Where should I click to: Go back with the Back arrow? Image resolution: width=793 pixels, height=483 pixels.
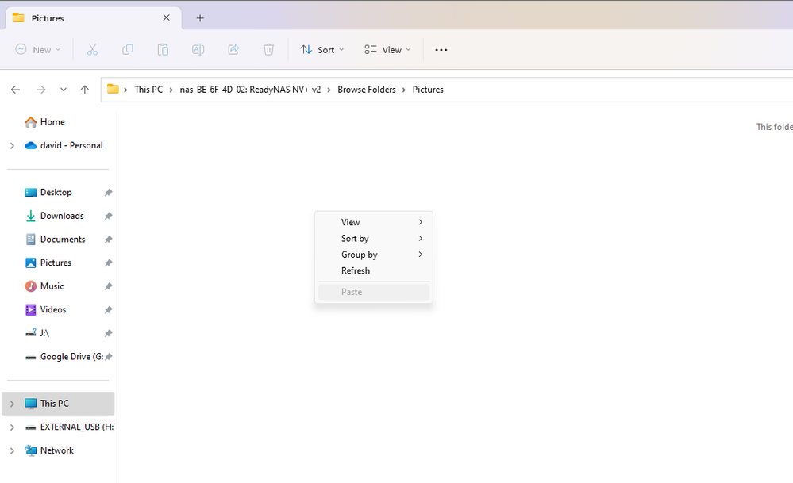15,90
